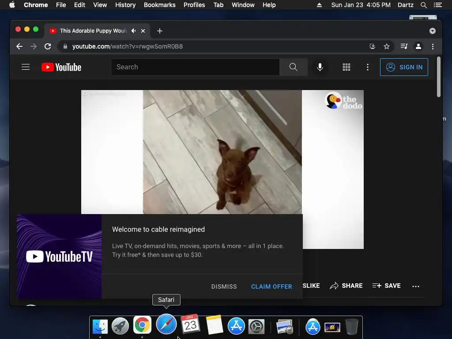Open the Help menu
The width and height of the screenshot is (452, 339).
pos(269,5)
